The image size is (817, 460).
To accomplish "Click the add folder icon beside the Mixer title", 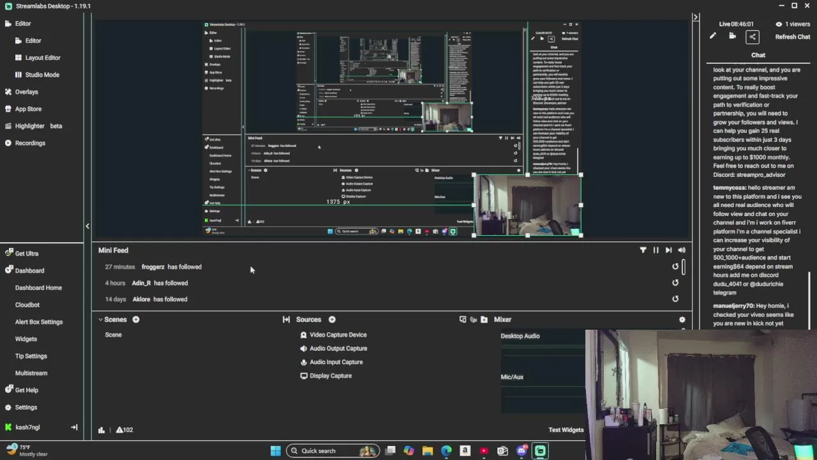I will [484, 319].
